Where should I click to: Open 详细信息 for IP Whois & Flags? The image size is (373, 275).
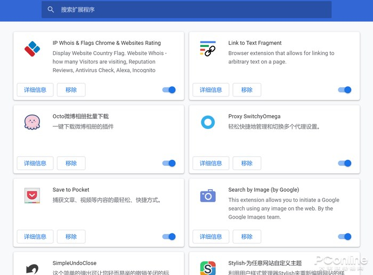(35, 90)
